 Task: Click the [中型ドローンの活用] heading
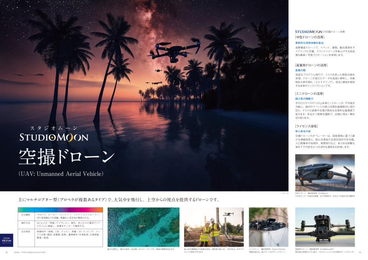pos(310,37)
